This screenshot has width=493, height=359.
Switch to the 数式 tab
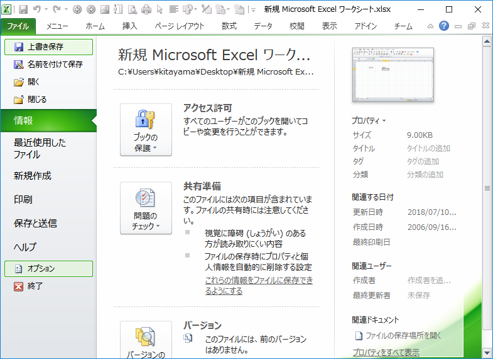(229, 26)
